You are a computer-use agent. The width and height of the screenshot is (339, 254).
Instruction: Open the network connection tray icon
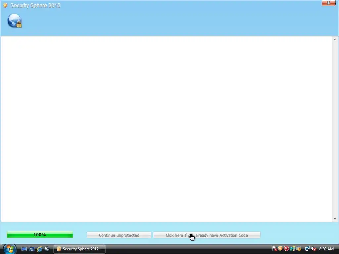[307, 249]
